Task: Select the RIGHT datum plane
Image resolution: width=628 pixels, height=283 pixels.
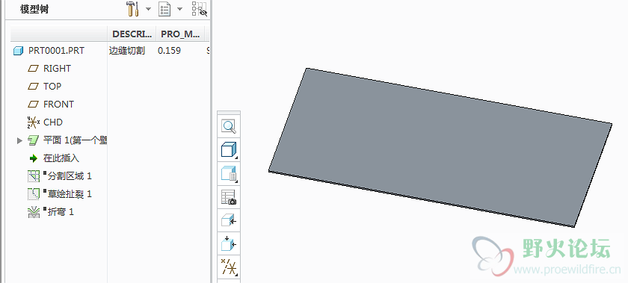Action: point(57,69)
